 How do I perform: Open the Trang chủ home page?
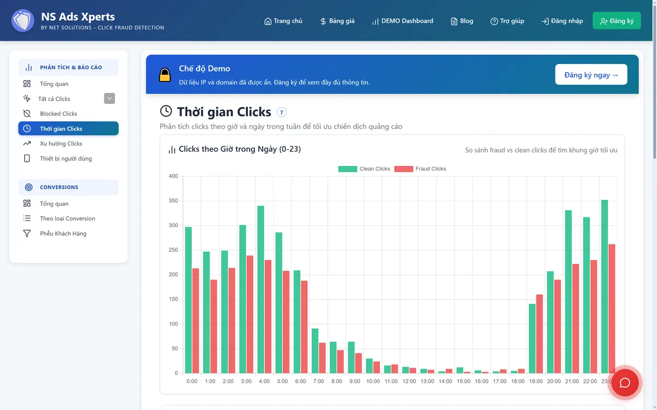point(283,21)
